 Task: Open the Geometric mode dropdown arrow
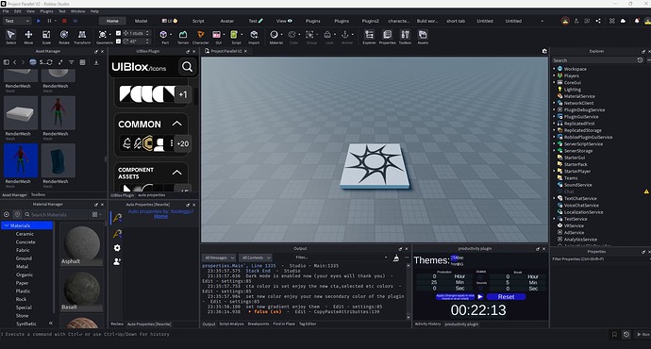pyautogui.click(x=109, y=35)
